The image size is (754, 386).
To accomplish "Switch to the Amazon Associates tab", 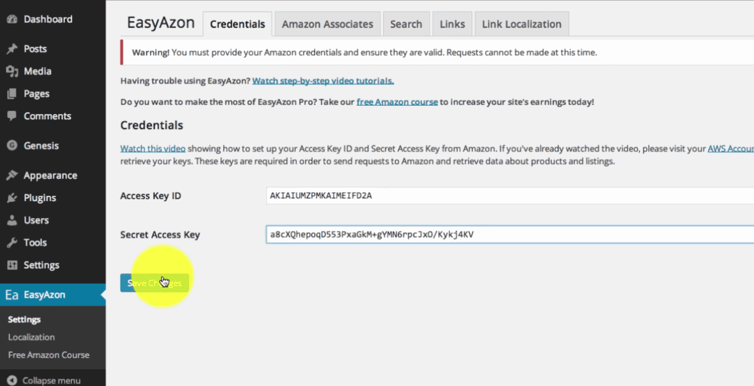I will (x=327, y=24).
